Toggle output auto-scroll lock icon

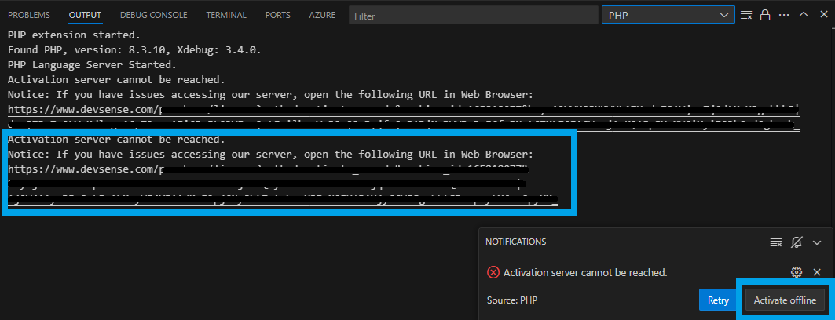tap(765, 15)
